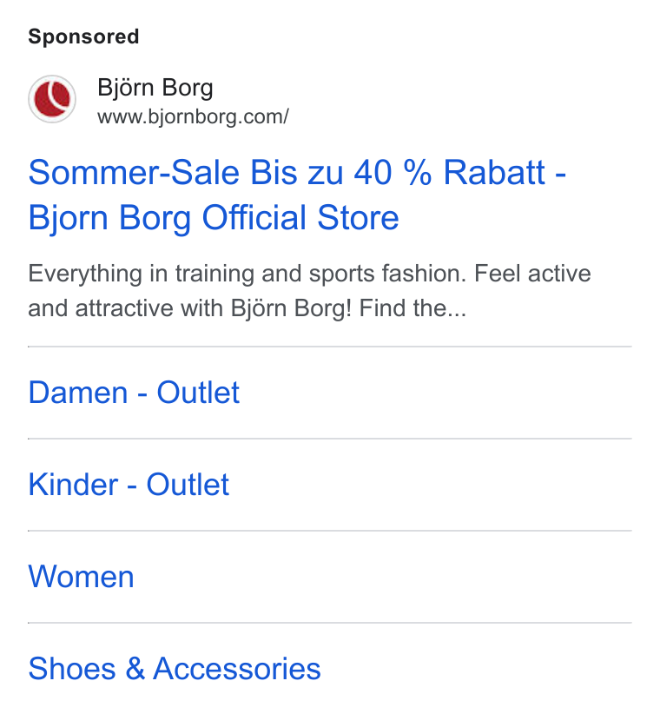This screenshot has width=660, height=714.
Task: Select the Women sitelink
Action: click(x=81, y=577)
